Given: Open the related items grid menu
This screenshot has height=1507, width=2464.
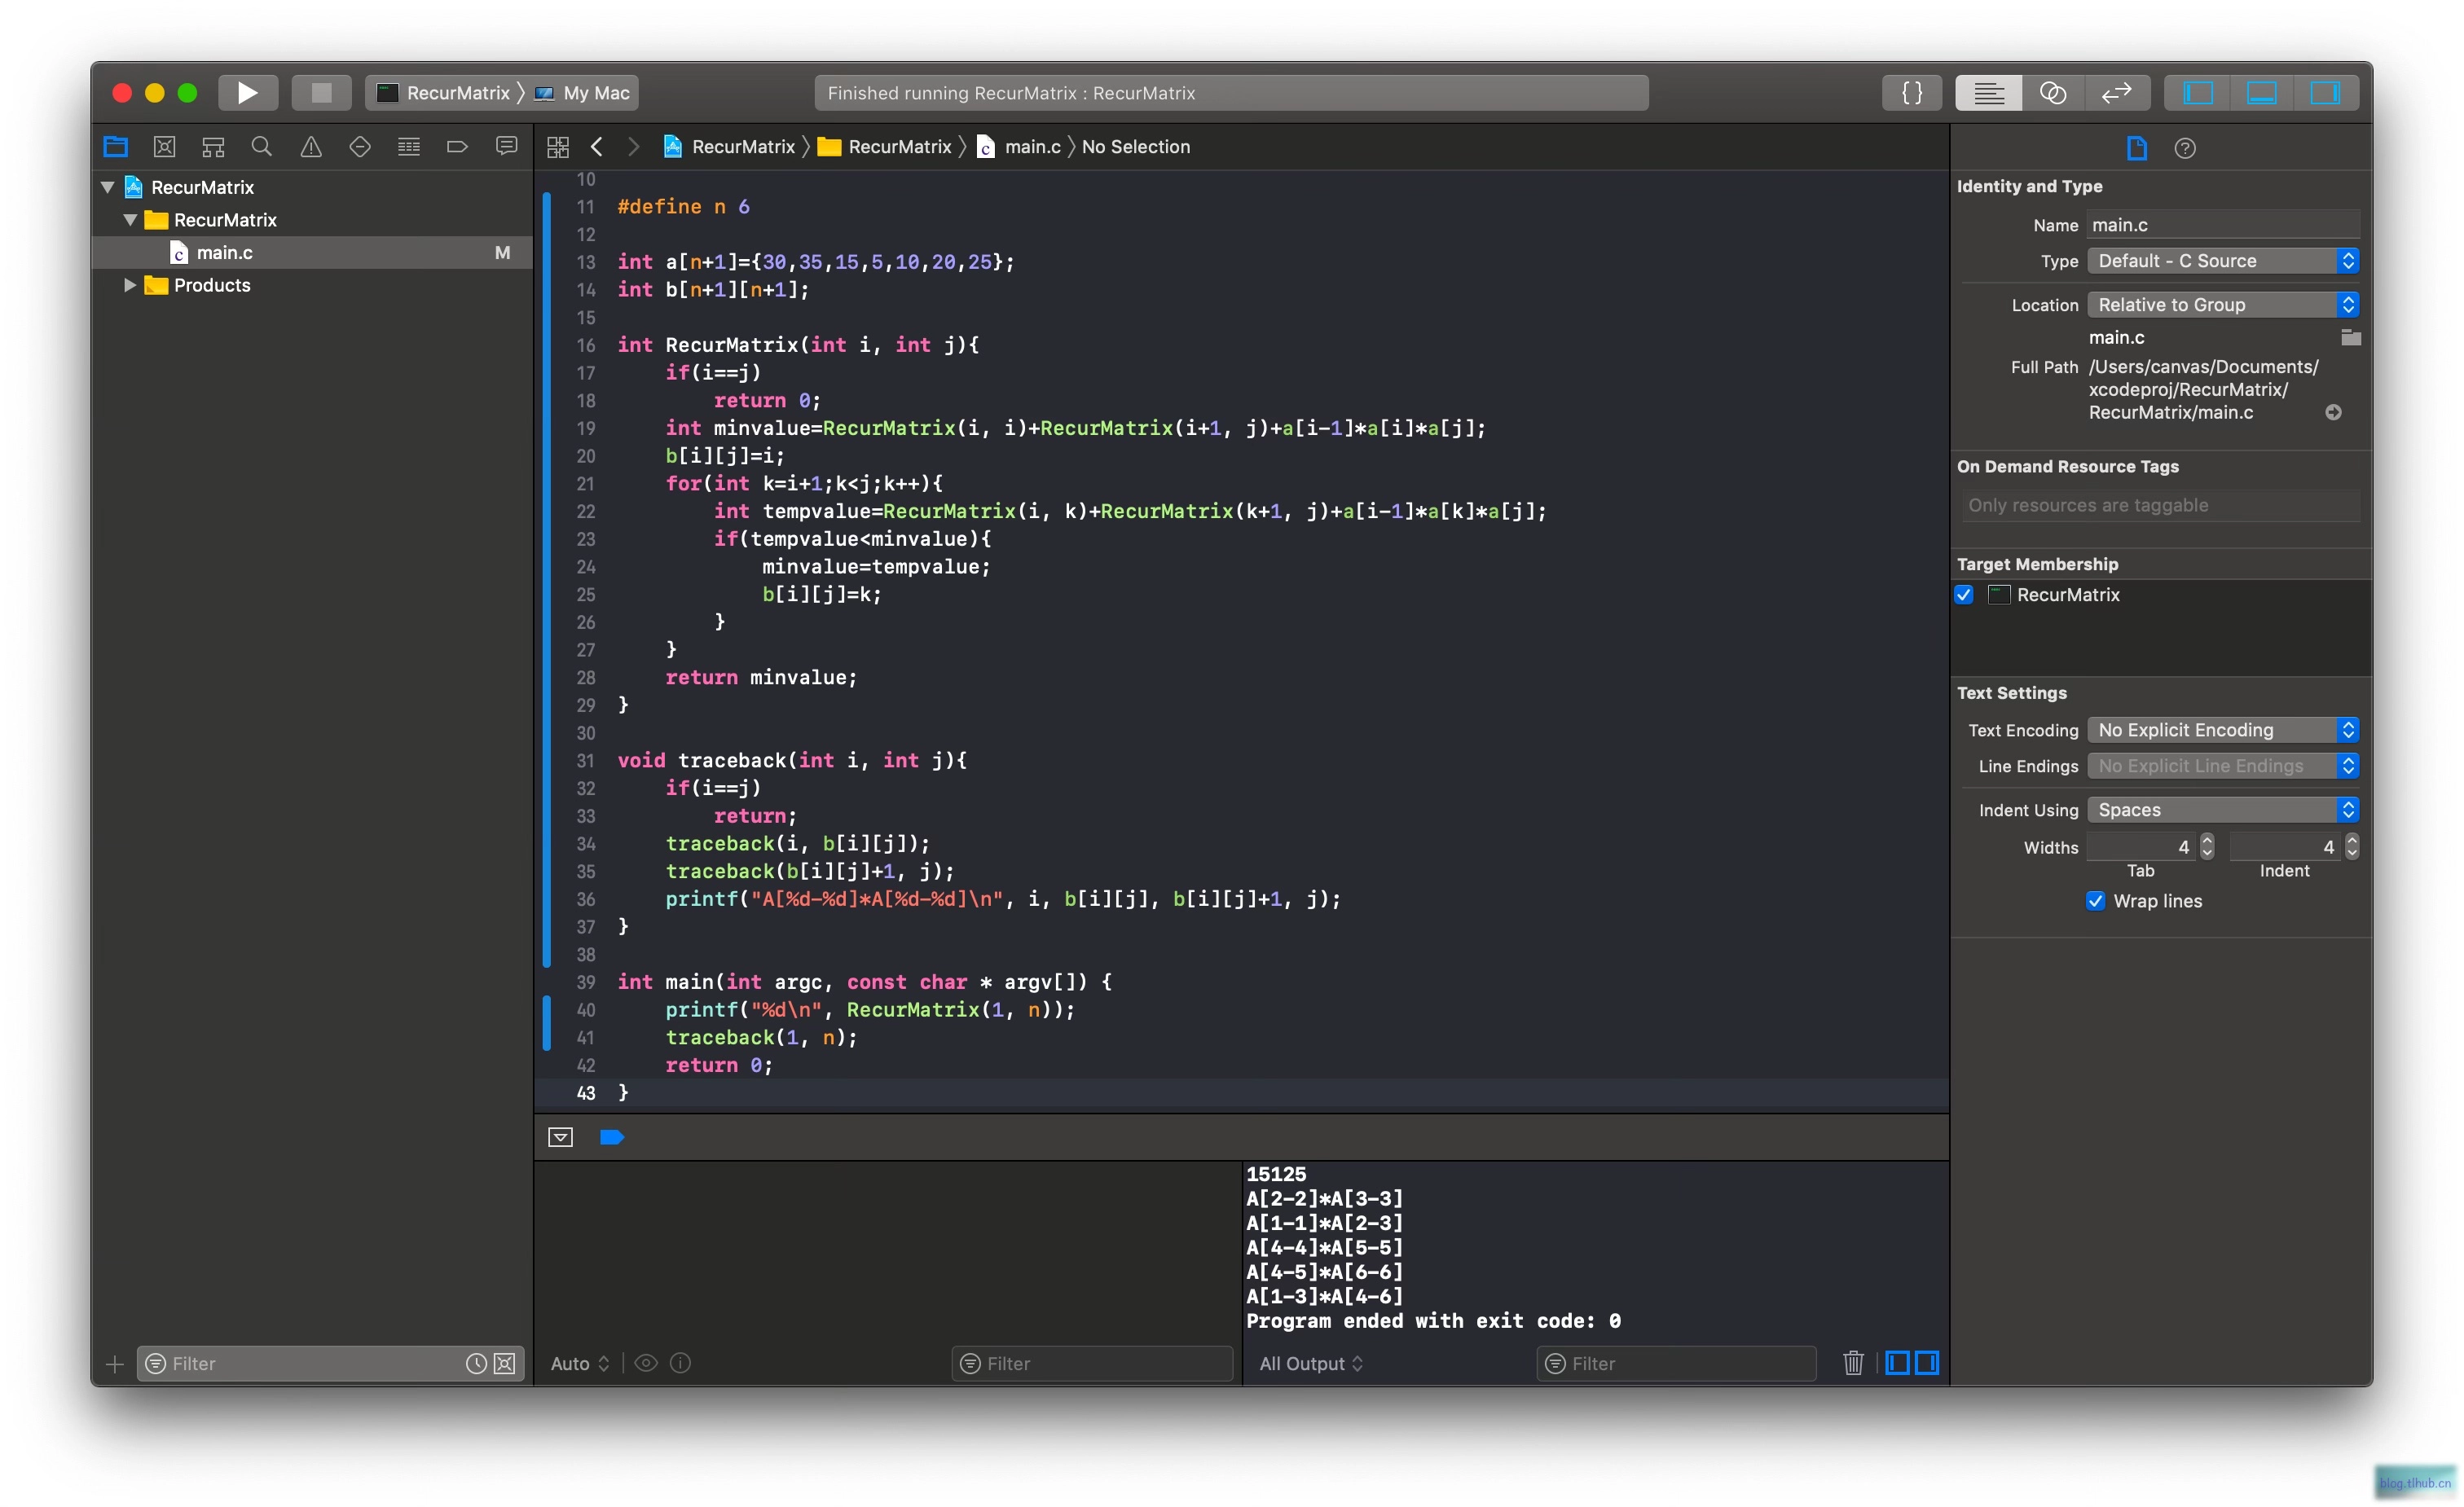Looking at the screenshot, I should (x=558, y=147).
